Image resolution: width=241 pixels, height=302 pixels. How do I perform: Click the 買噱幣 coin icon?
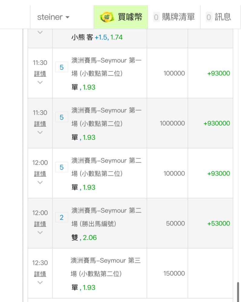(x=107, y=17)
